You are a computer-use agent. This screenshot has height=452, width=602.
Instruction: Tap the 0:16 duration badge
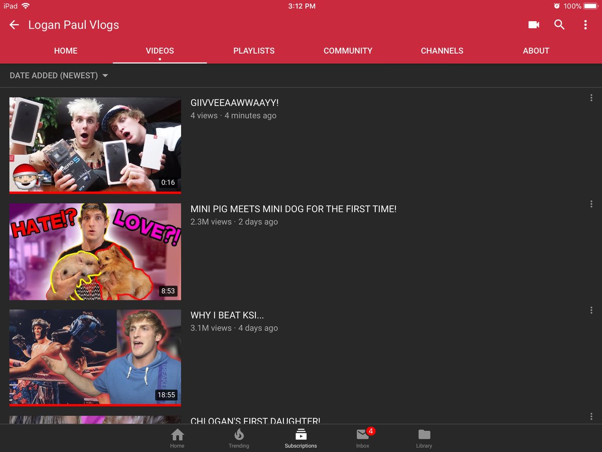(168, 182)
